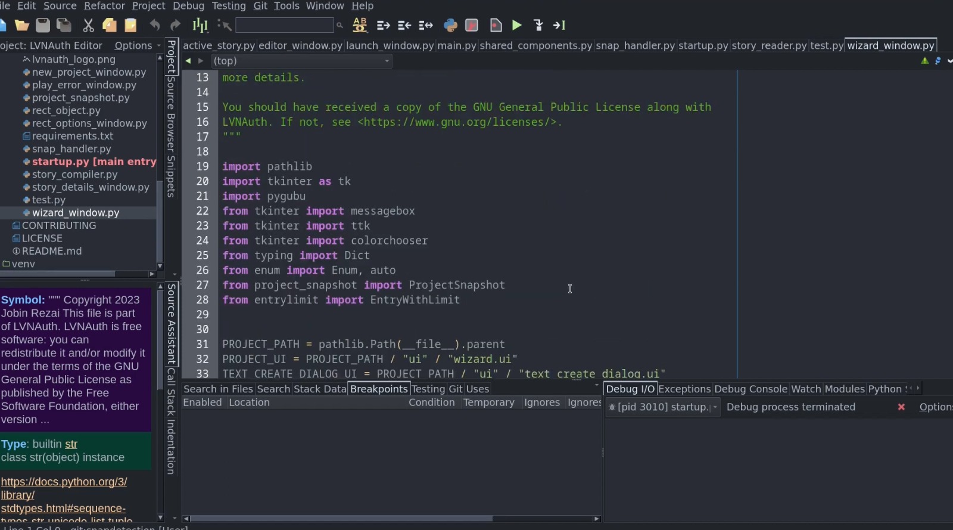Open the Watch tab
The height and width of the screenshot is (530, 953).
point(806,389)
